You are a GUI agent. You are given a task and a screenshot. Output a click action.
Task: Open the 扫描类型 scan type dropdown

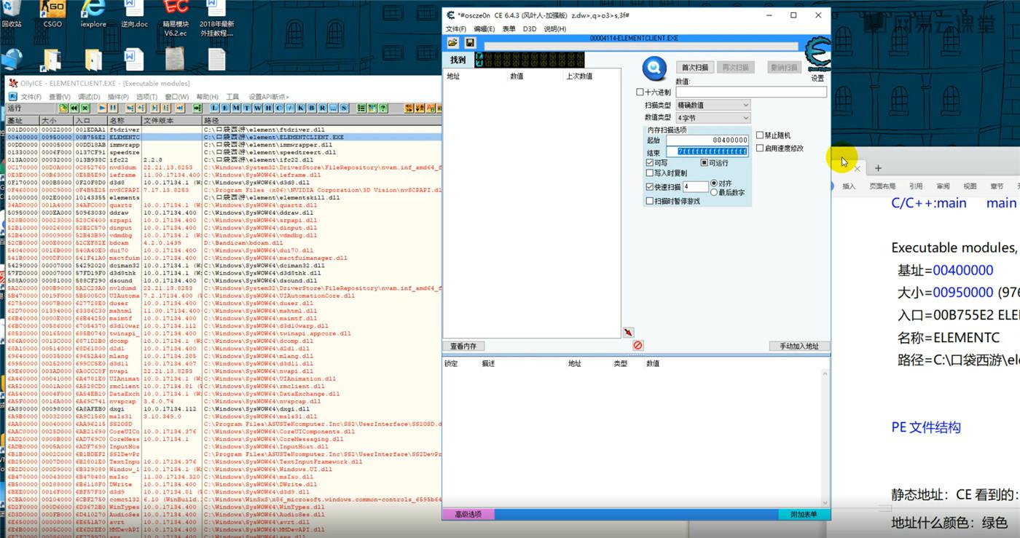[x=713, y=105]
